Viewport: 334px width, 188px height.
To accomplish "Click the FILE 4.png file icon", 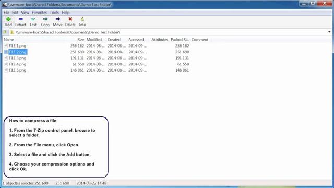I will point(6,64).
